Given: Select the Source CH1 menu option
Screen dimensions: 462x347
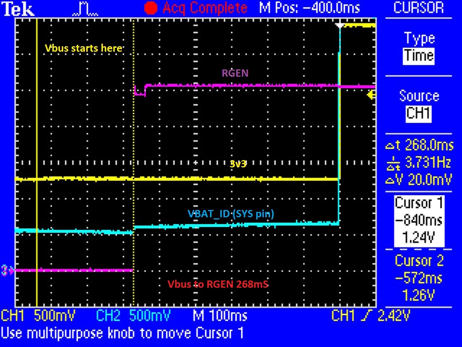Looking at the screenshot, I should tap(419, 106).
